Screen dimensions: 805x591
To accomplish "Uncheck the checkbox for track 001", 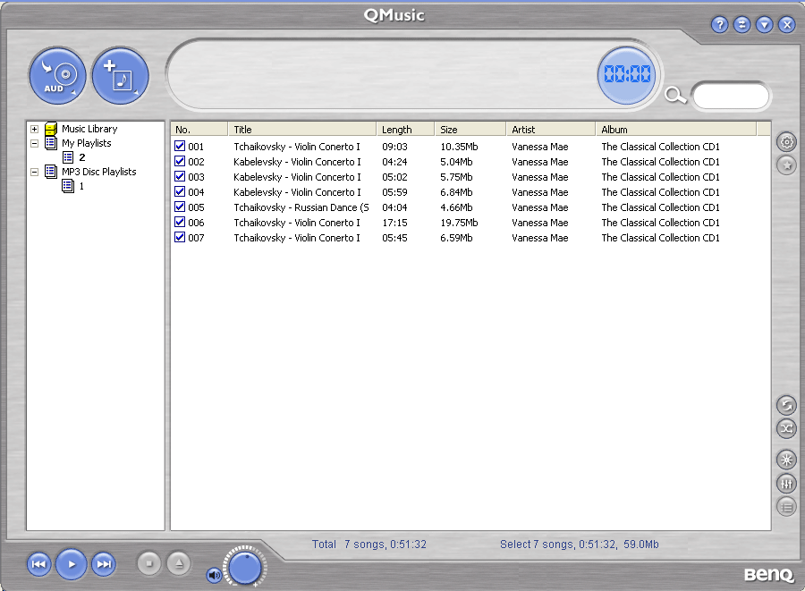I will [x=180, y=146].
